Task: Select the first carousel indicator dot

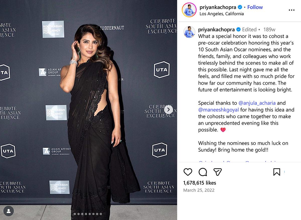Action: coord(75,214)
